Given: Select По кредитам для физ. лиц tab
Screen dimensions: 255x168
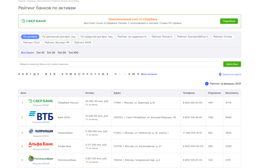Looking at the screenshot, I should pyautogui.click(x=97, y=37).
